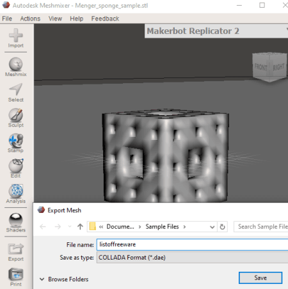This screenshot has height=289, width=288.
Task: Click the Docume... breadcrumb
Action: coord(120,226)
